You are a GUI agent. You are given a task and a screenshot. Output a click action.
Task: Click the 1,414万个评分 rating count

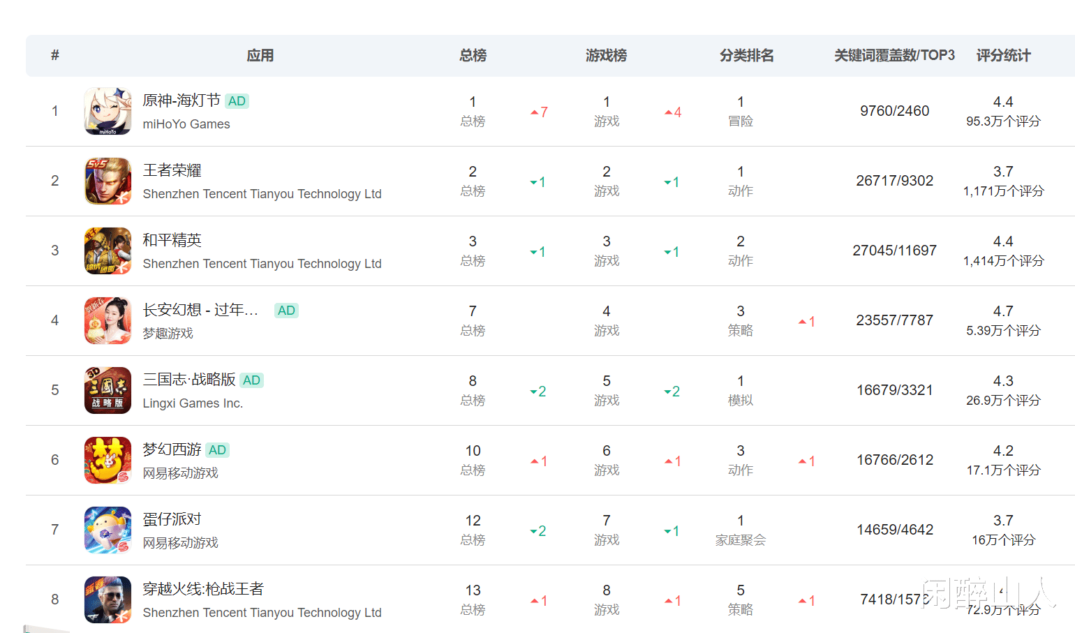pyautogui.click(x=1003, y=261)
